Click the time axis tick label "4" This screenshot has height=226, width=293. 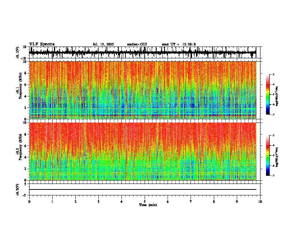122,202
